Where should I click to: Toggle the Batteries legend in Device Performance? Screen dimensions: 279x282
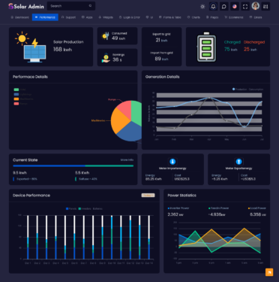tap(97, 208)
